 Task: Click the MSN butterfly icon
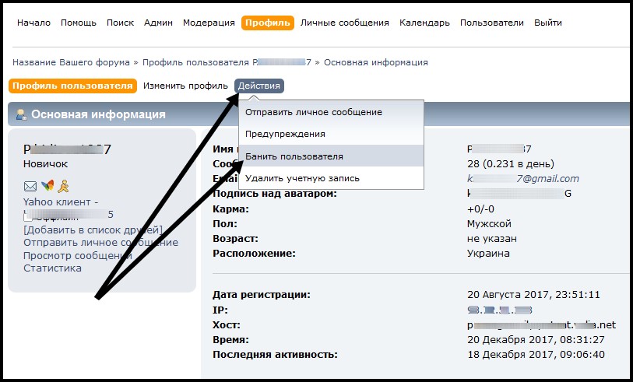click(x=47, y=186)
